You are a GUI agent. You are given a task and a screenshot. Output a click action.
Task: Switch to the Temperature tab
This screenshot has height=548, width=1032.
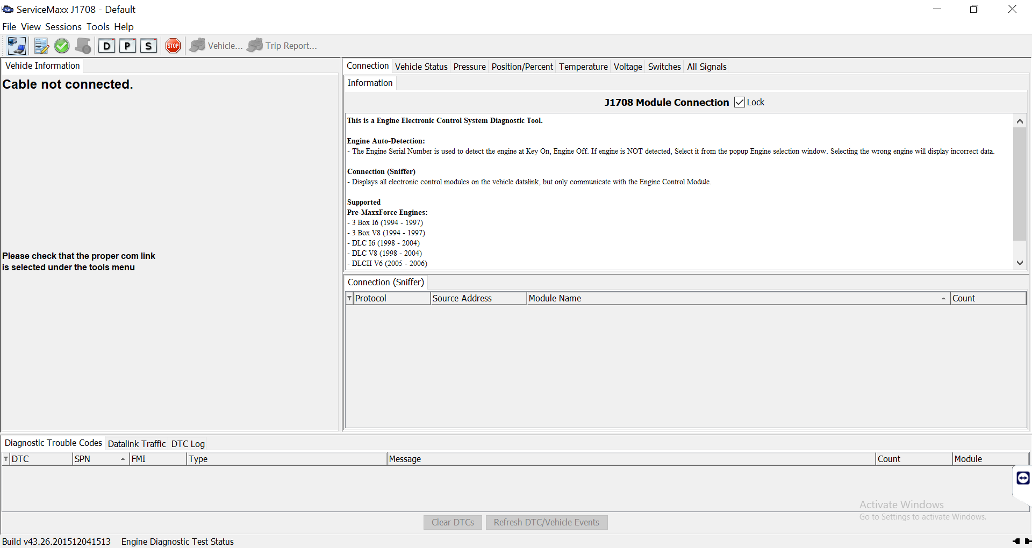(584, 67)
